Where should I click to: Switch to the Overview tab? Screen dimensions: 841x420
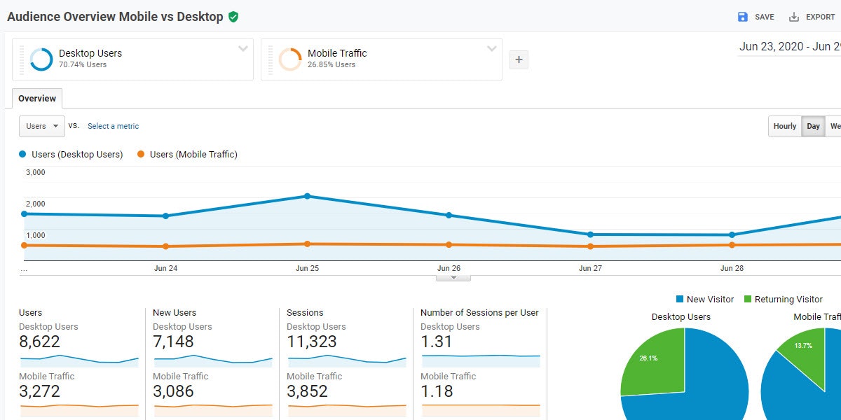36,98
